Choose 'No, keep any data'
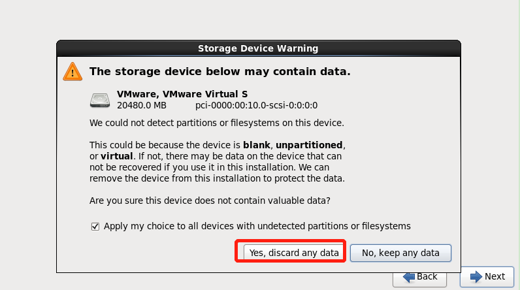520x290 pixels. click(x=400, y=252)
